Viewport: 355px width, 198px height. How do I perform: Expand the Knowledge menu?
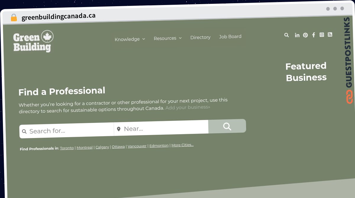point(130,39)
